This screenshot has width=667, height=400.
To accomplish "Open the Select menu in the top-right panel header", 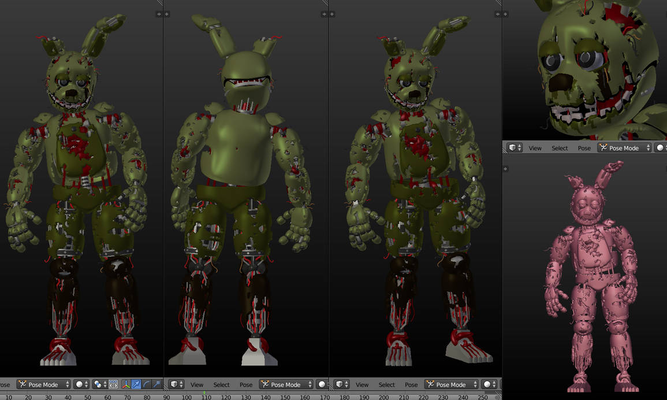I will tap(560, 148).
